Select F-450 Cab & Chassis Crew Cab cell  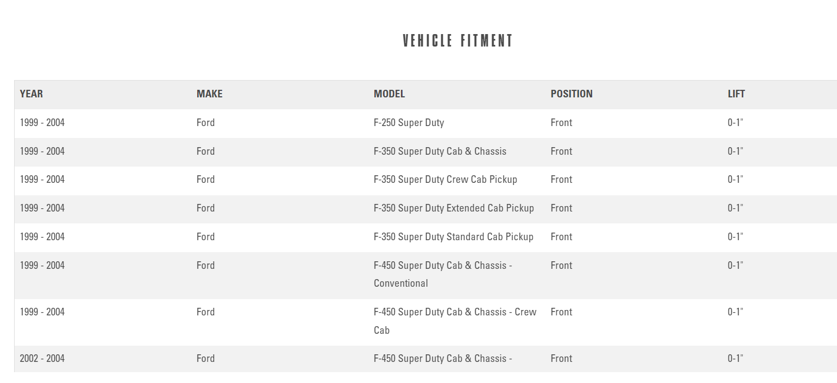(455, 320)
